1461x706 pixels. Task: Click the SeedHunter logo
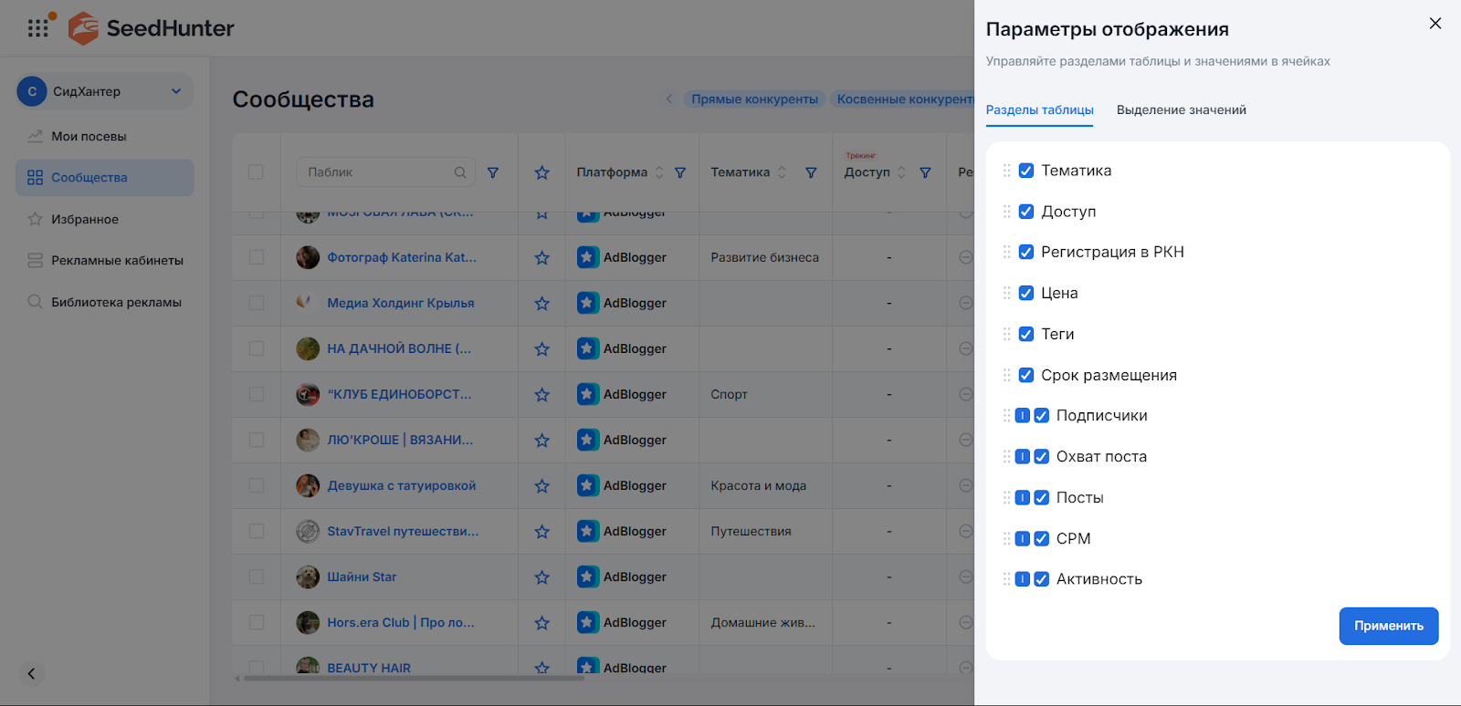pyautogui.click(x=152, y=28)
